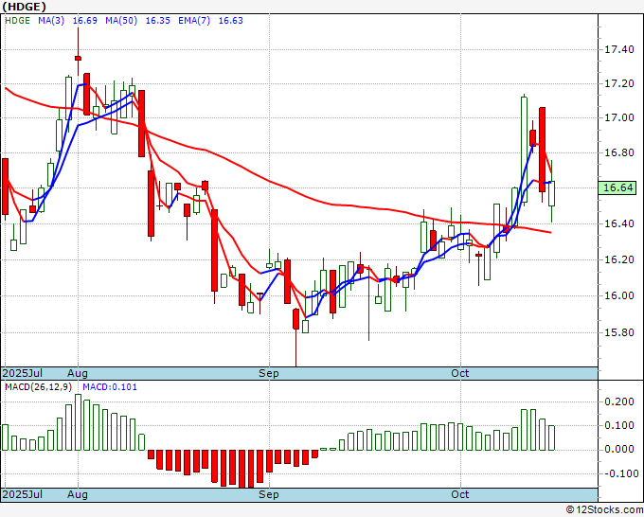Click the early-September lowest red candlestick
The height and width of the screenshot is (517, 644).
coord(295,319)
